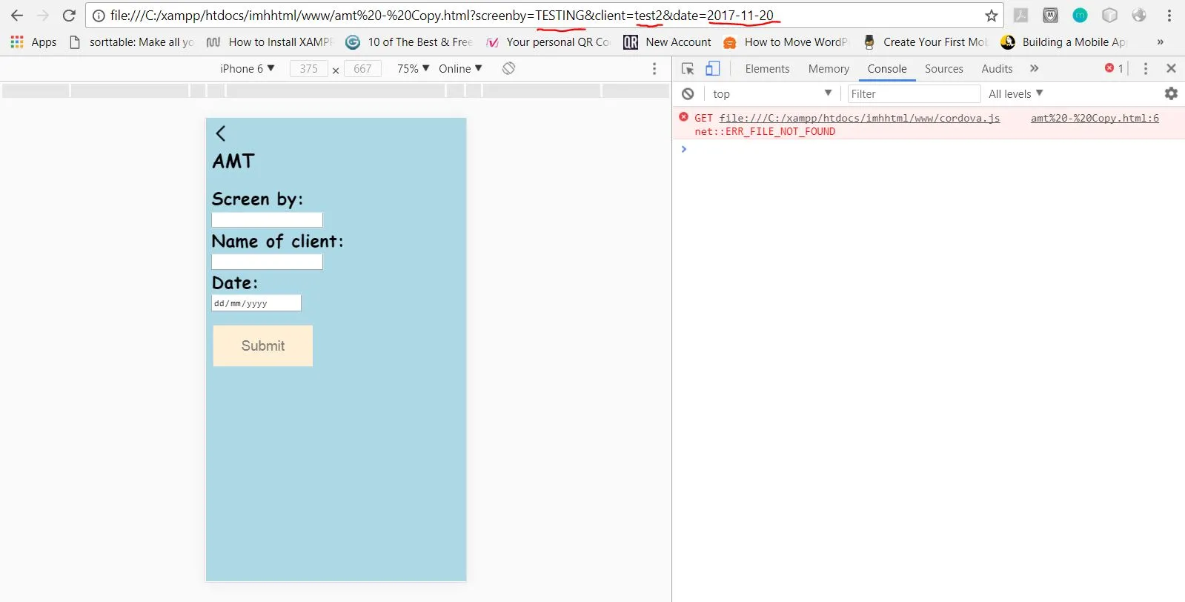
Task: Open the Online throttling dropdown
Action: pos(460,68)
